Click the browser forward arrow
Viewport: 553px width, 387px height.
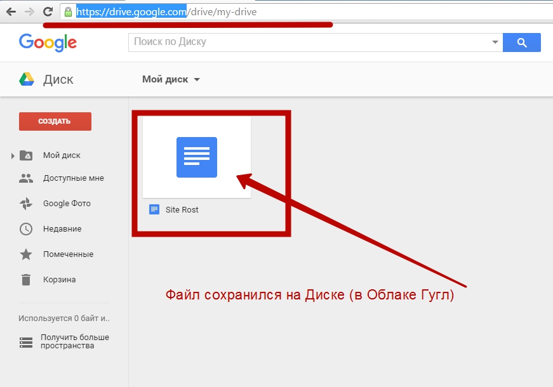[x=30, y=12]
